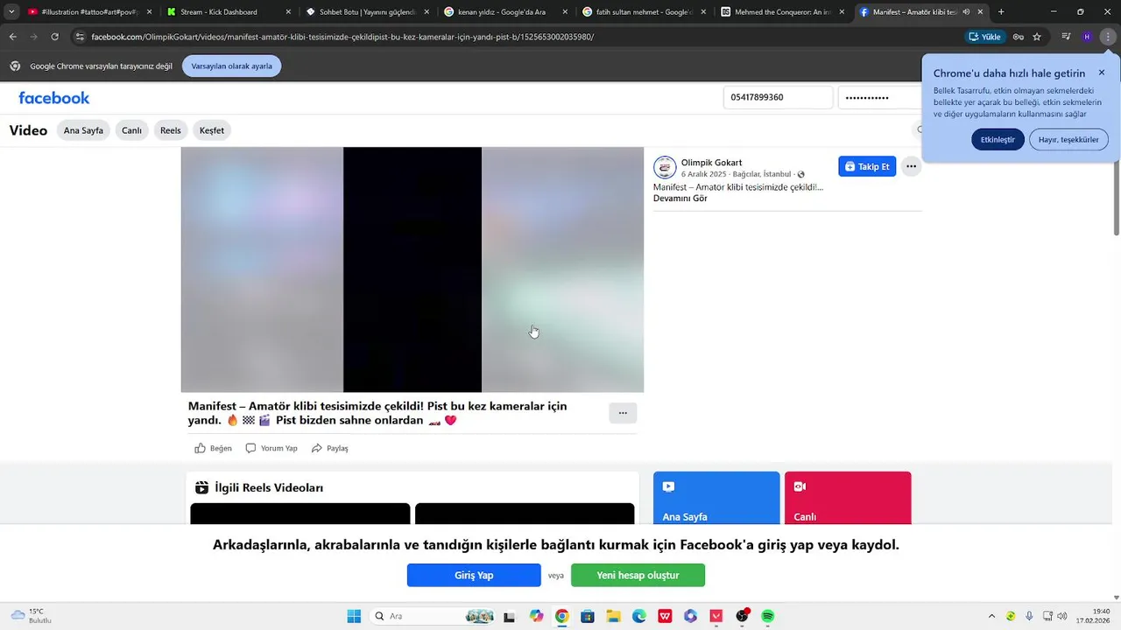Open the Canlı video tab
The image size is (1121, 630).
click(x=131, y=130)
